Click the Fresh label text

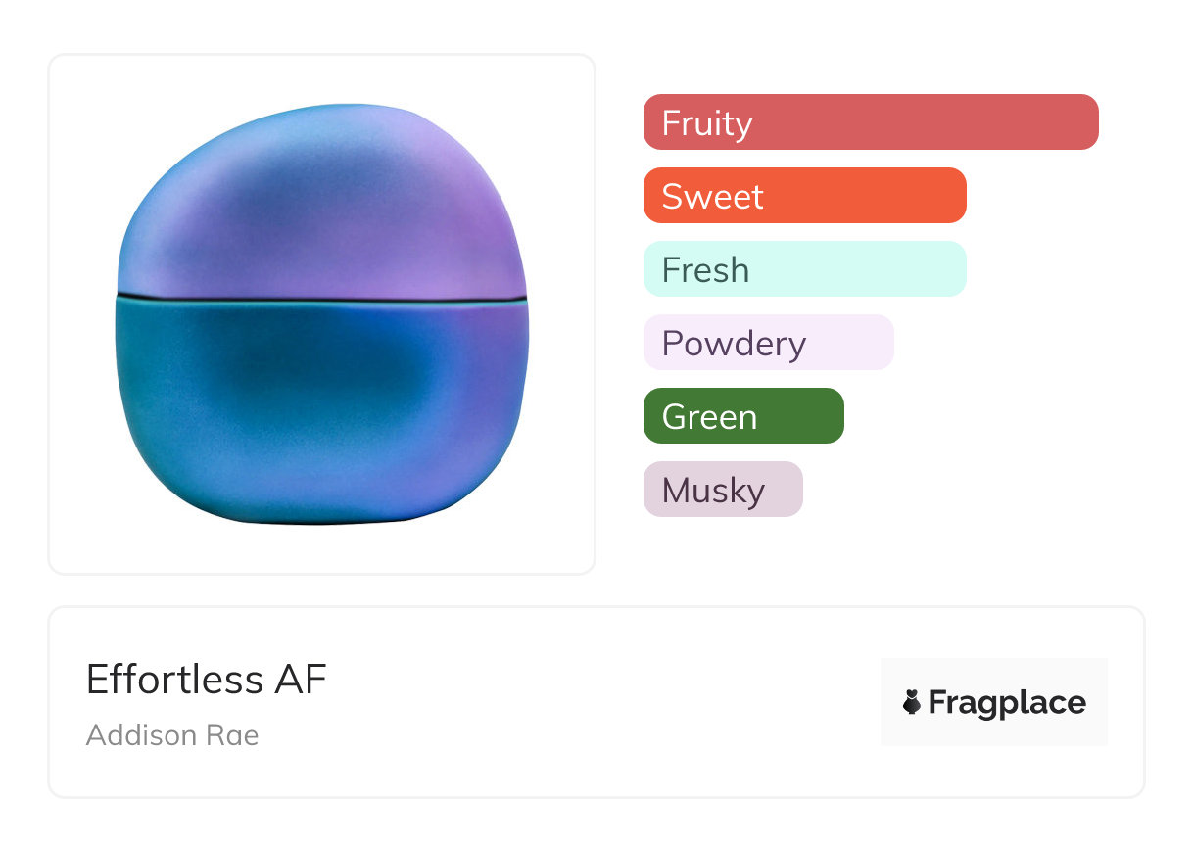(705, 270)
